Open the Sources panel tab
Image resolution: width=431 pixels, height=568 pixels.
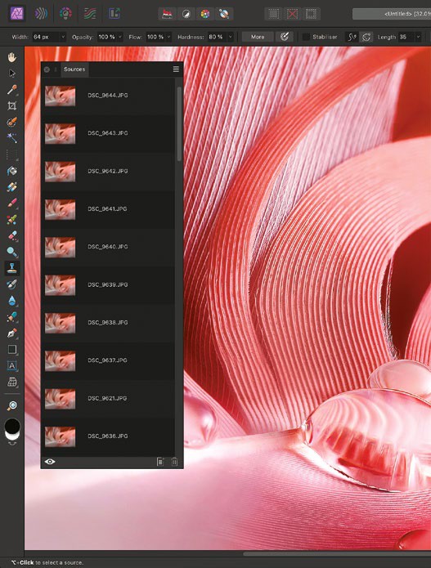(74, 69)
